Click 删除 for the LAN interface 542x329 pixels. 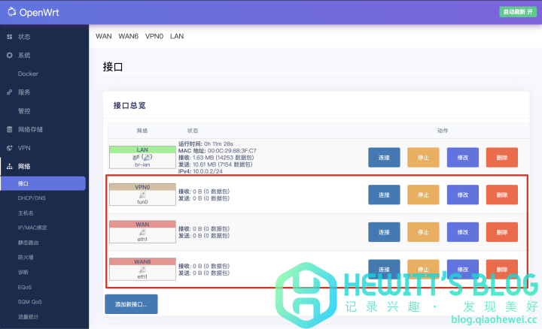tap(502, 158)
